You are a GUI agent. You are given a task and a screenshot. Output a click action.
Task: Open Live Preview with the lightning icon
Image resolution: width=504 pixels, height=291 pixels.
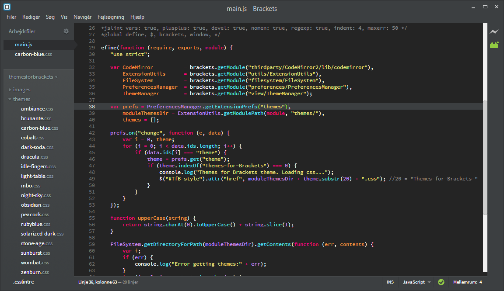tap(494, 32)
